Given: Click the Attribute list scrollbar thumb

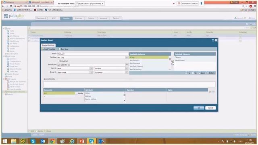Looking at the screenshot, I should pos(125,95).
